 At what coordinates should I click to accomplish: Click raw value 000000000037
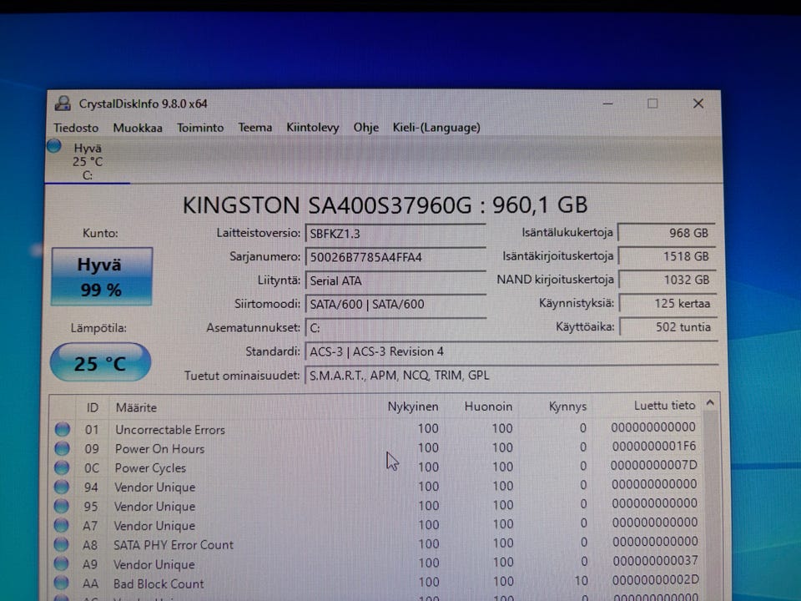[x=656, y=561]
